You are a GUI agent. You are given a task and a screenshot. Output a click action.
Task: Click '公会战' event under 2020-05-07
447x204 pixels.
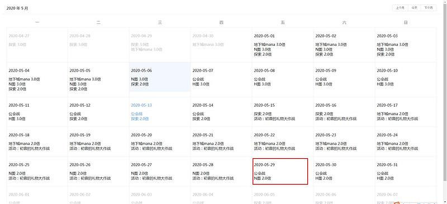pos(198,79)
